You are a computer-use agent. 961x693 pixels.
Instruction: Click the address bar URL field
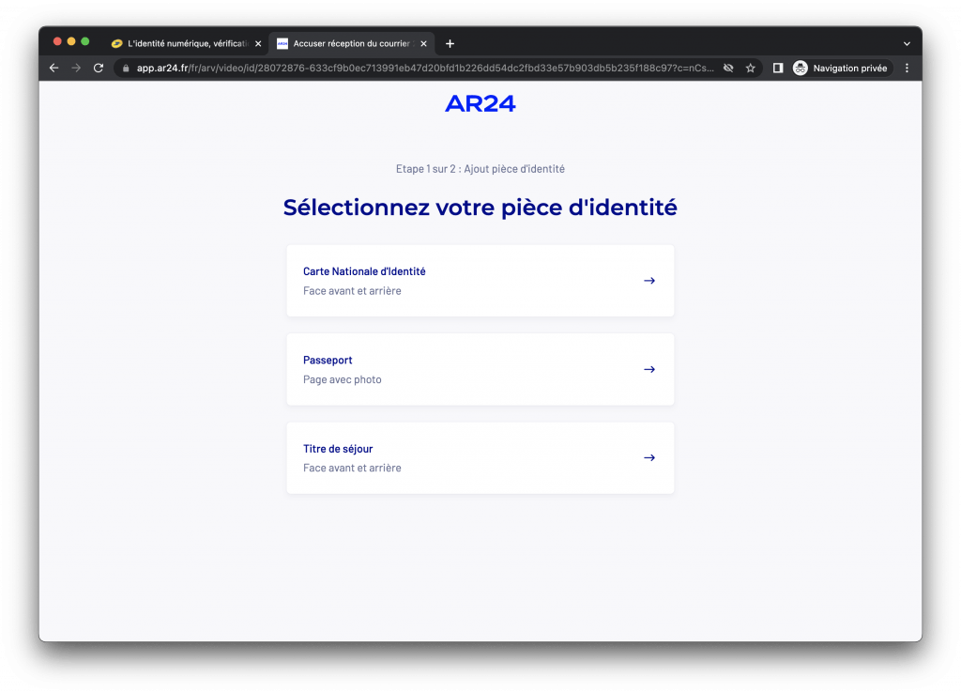425,68
